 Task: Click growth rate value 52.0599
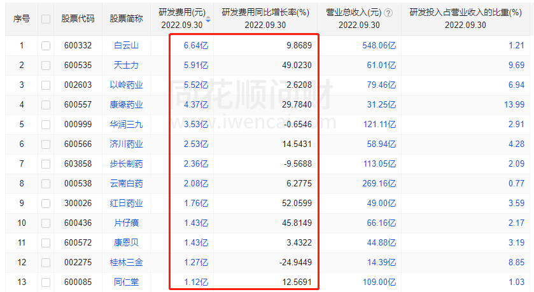pyautogui.click(x=297, y=204)
